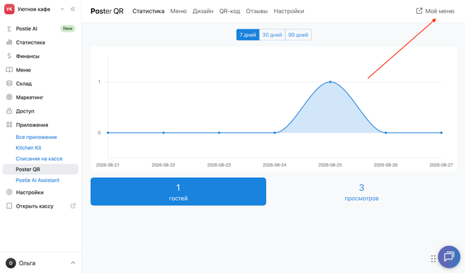The image size is (465, 273).
Task: Click the chart data point for 2026-08-21
Action: [x=108, y=133]
